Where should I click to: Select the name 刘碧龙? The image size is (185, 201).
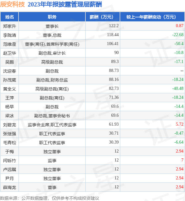pyautogui.click(x=10, y=125)
